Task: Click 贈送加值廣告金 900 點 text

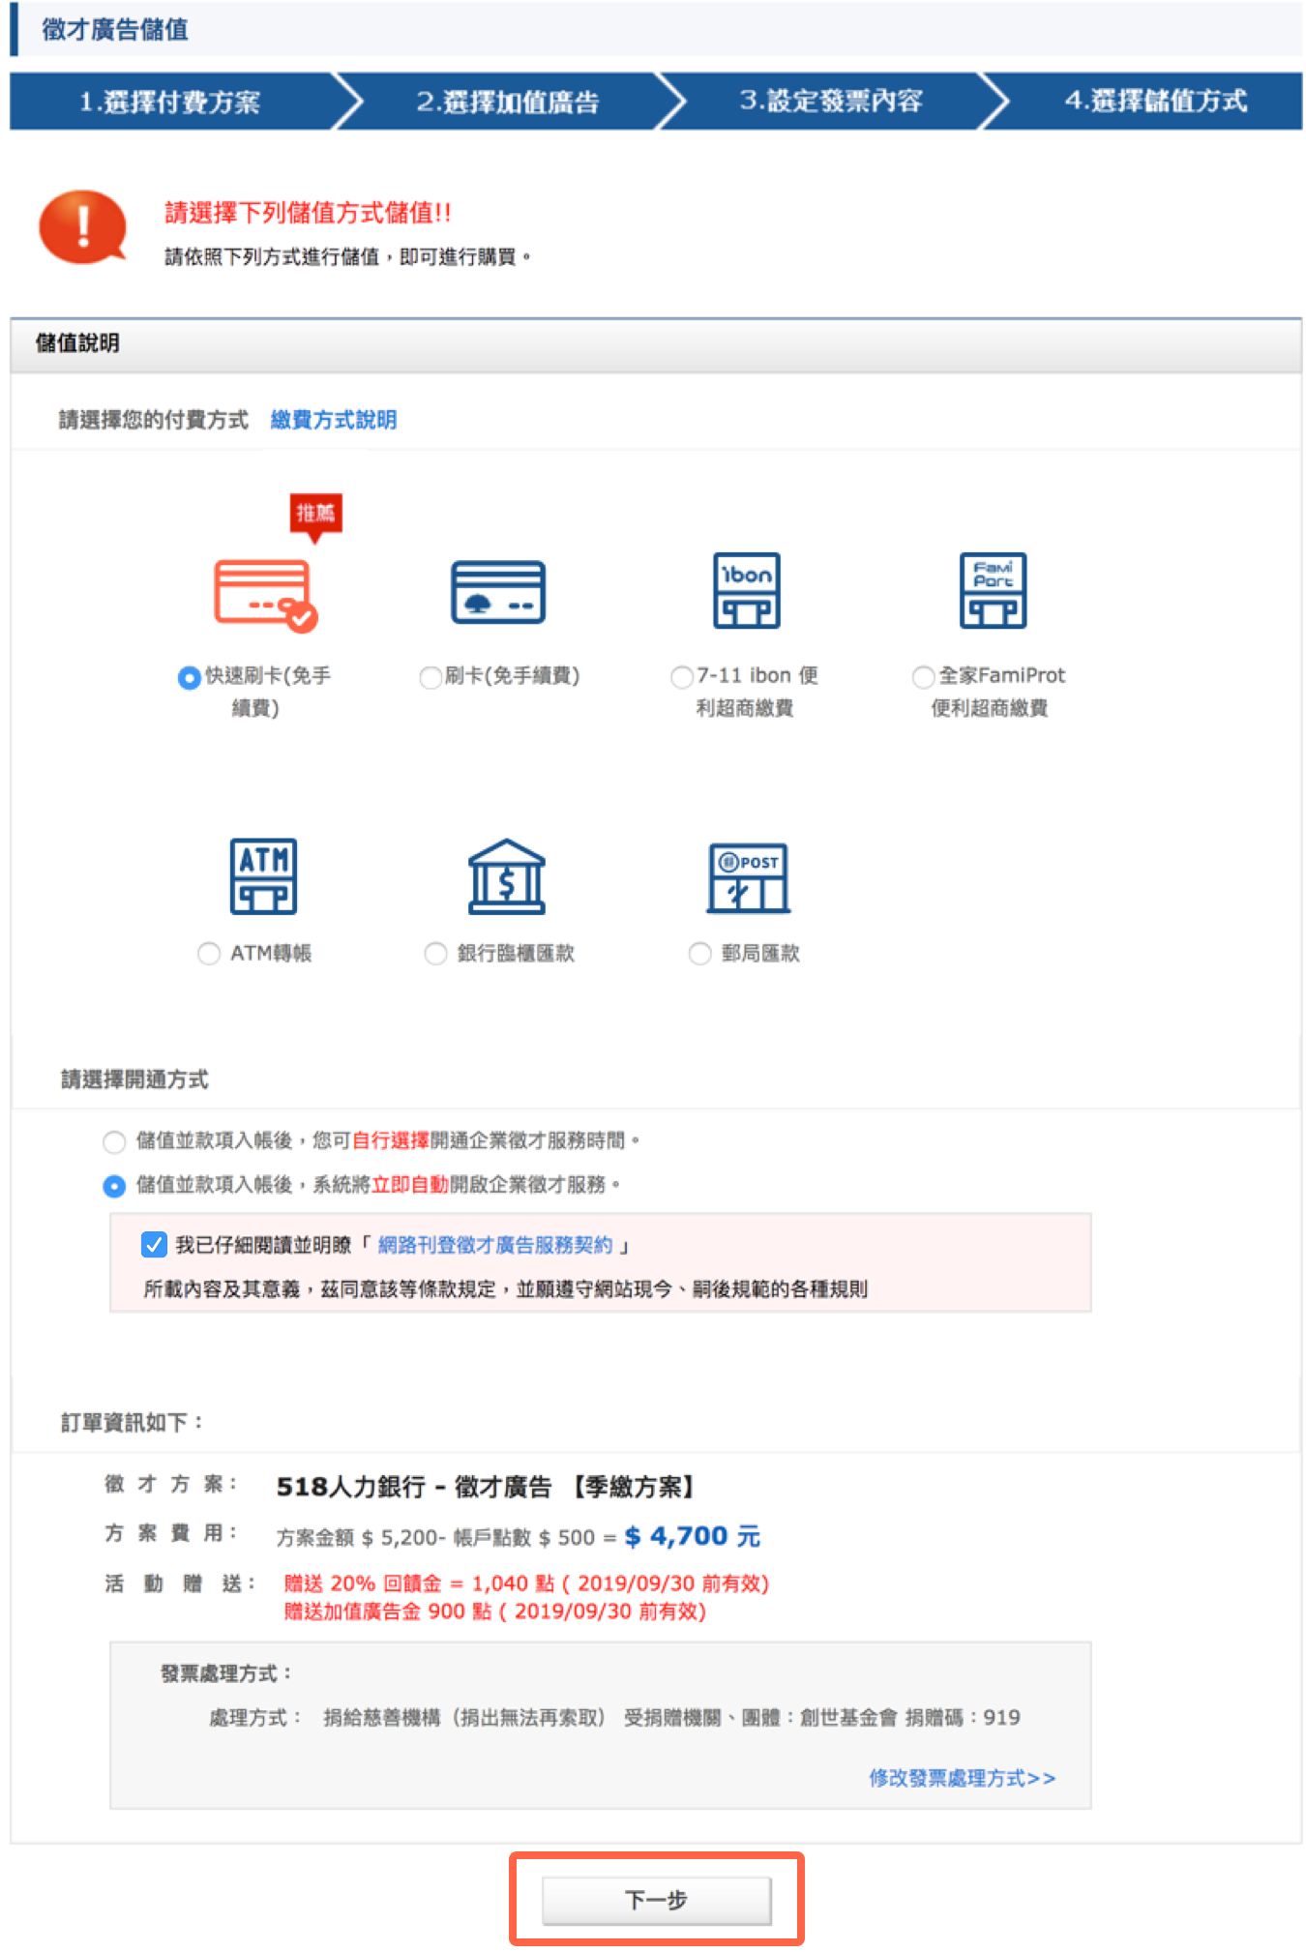Action: (494, 1612)
